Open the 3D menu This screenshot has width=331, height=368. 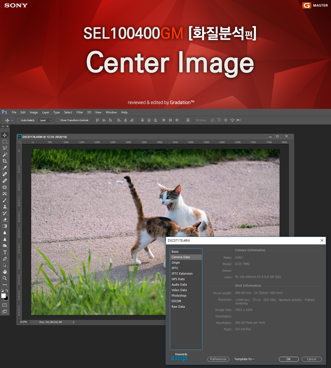point(89,112)
